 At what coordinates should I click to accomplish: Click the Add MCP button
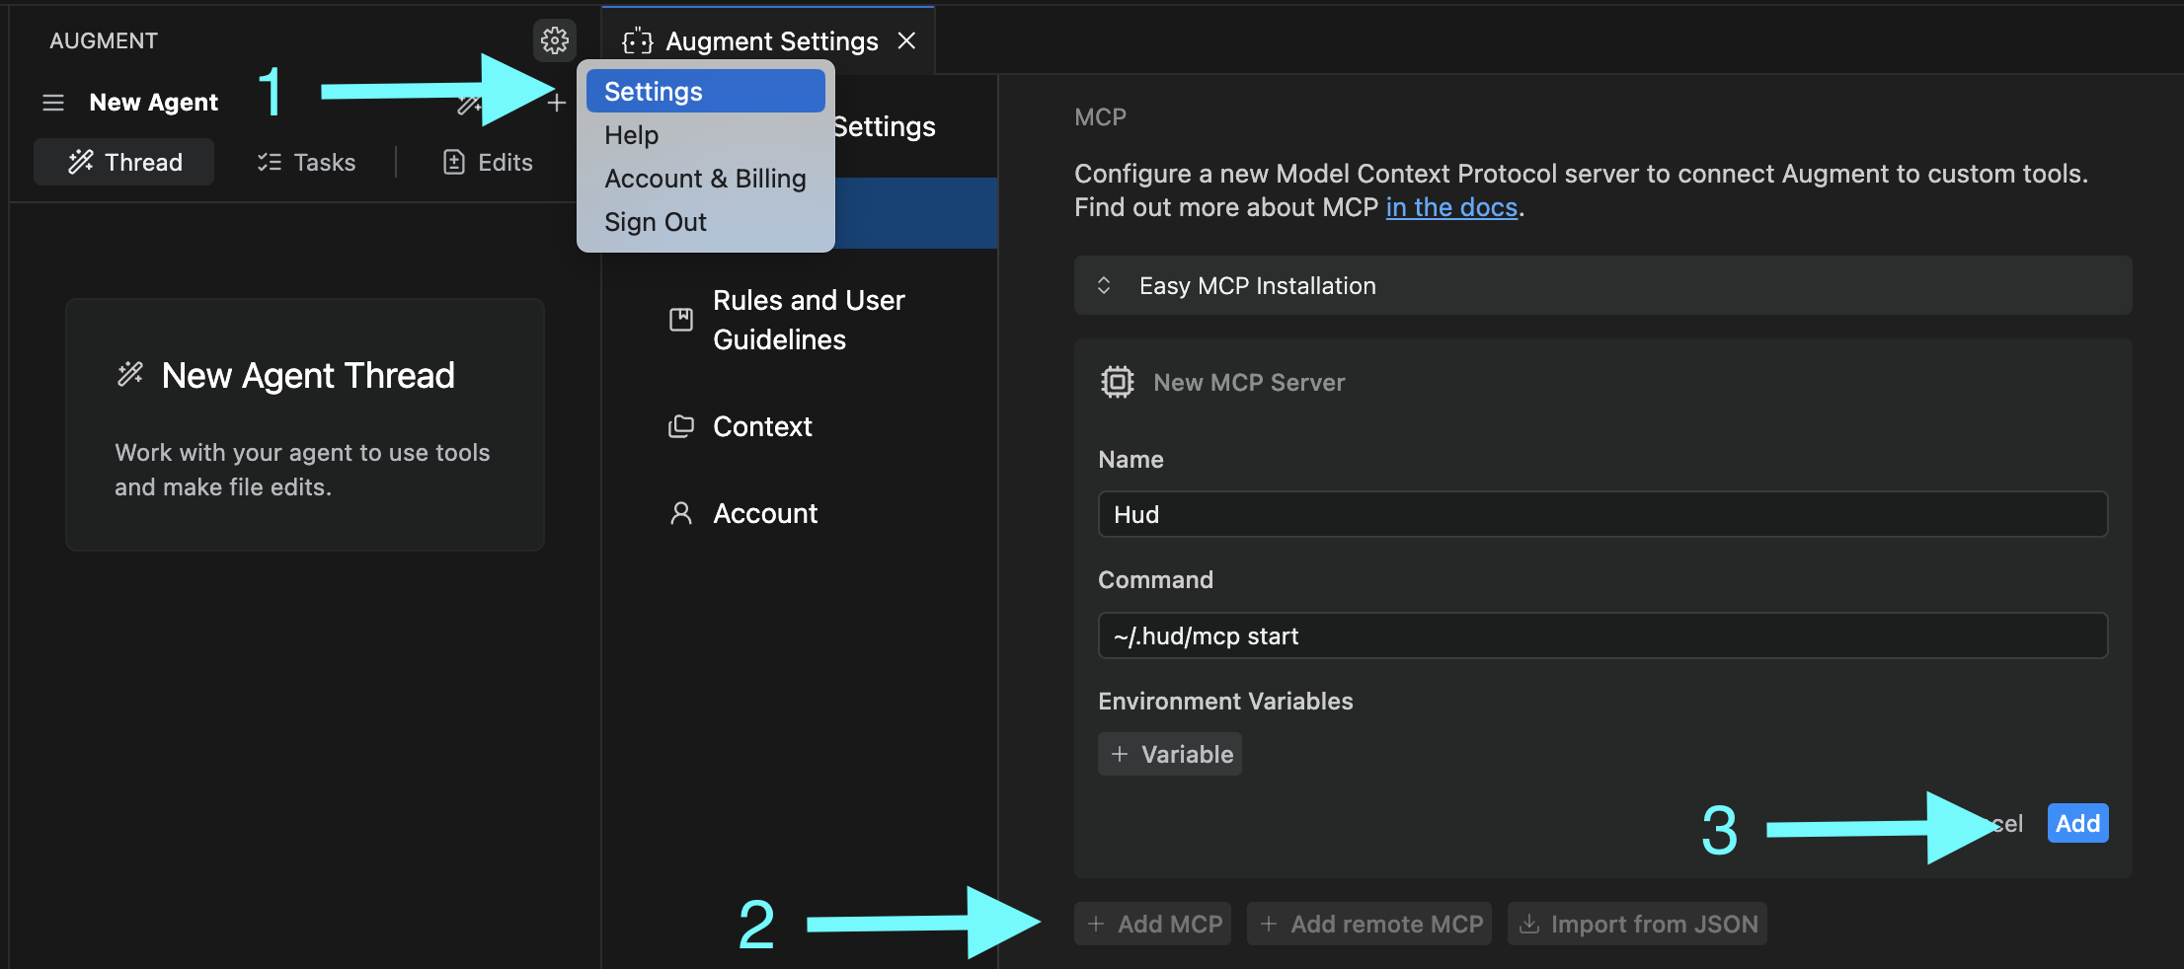point(1153,924)
